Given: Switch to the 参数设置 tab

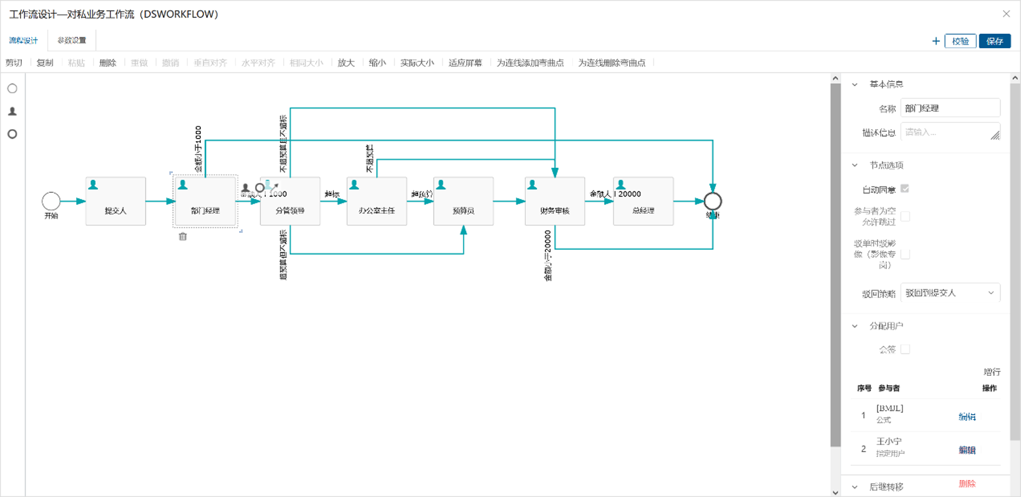Looking at the screenshot, I should pos(72,41).
